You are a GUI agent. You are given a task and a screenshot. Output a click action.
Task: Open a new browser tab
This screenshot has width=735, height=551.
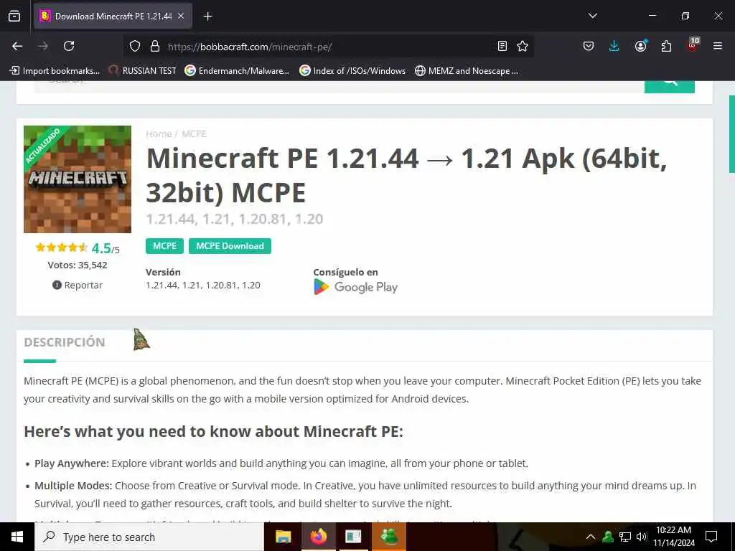[x=207, y=17]
